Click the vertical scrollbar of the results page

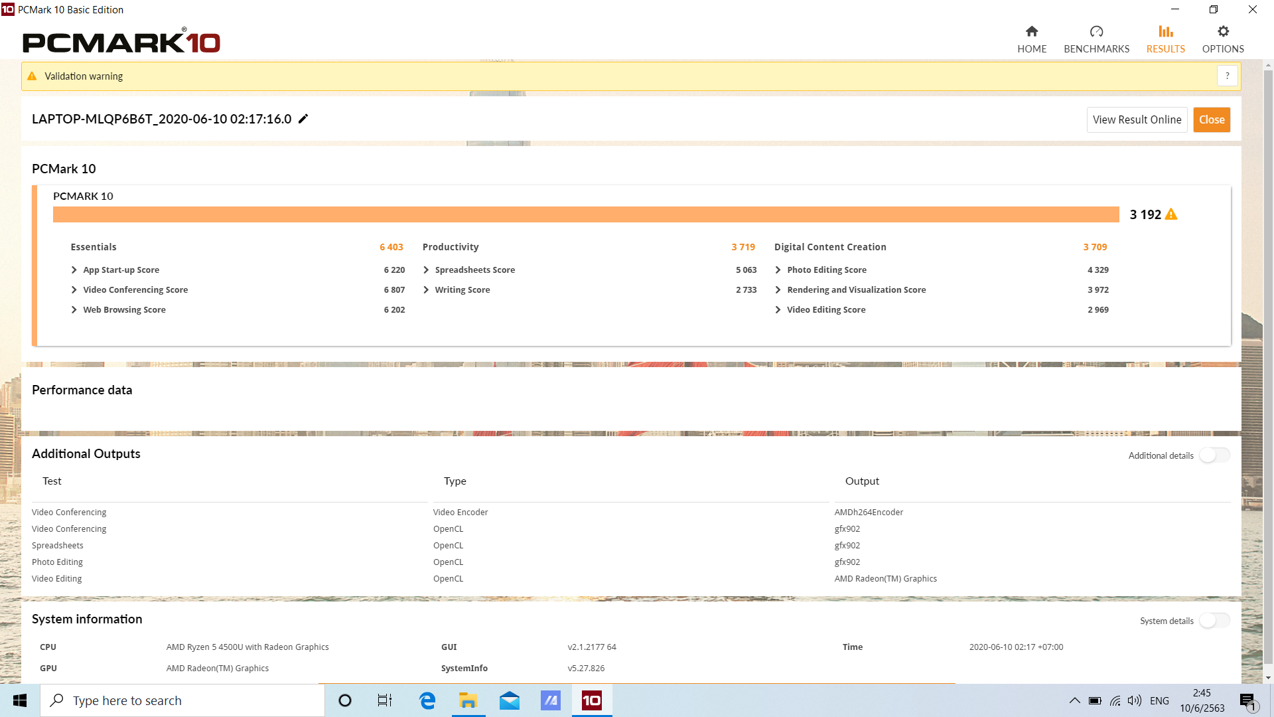pos(1268,366)
